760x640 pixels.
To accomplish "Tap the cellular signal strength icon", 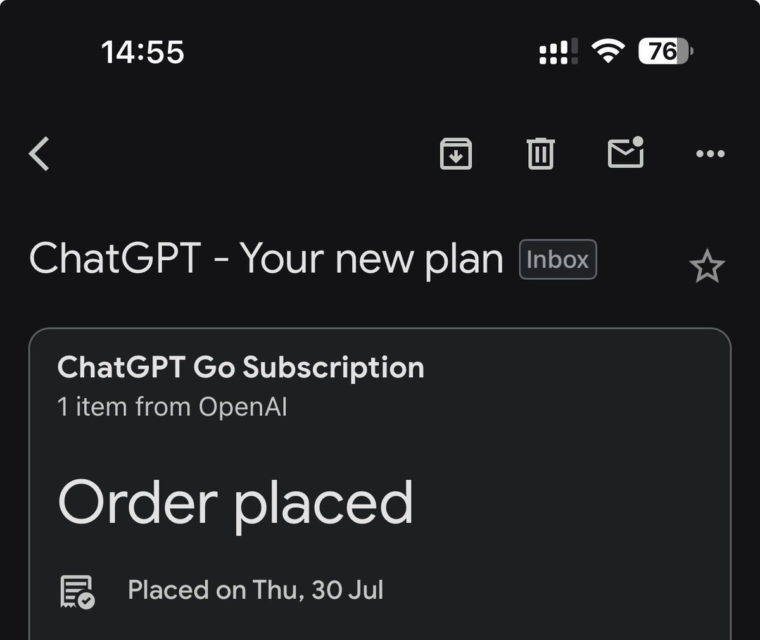I will (558, 52).
